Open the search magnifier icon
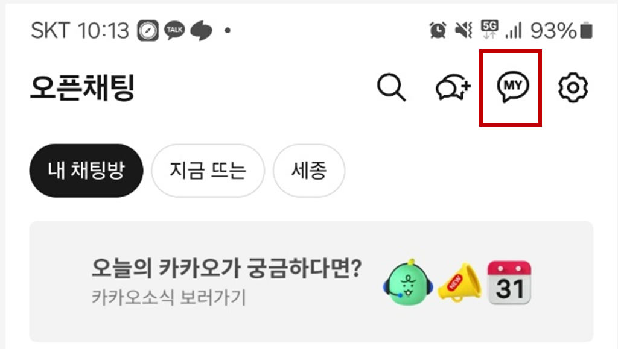618x349 pixels. pos(391,87)
